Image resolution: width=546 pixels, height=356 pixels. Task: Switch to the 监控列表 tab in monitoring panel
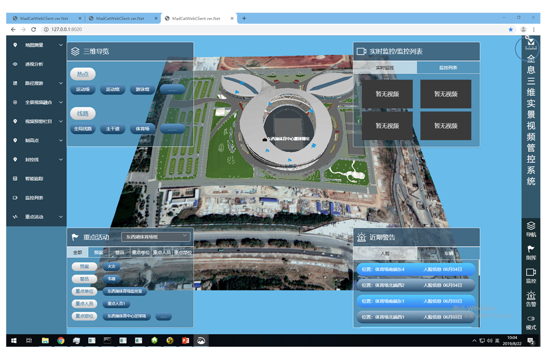tap(448, 68)
